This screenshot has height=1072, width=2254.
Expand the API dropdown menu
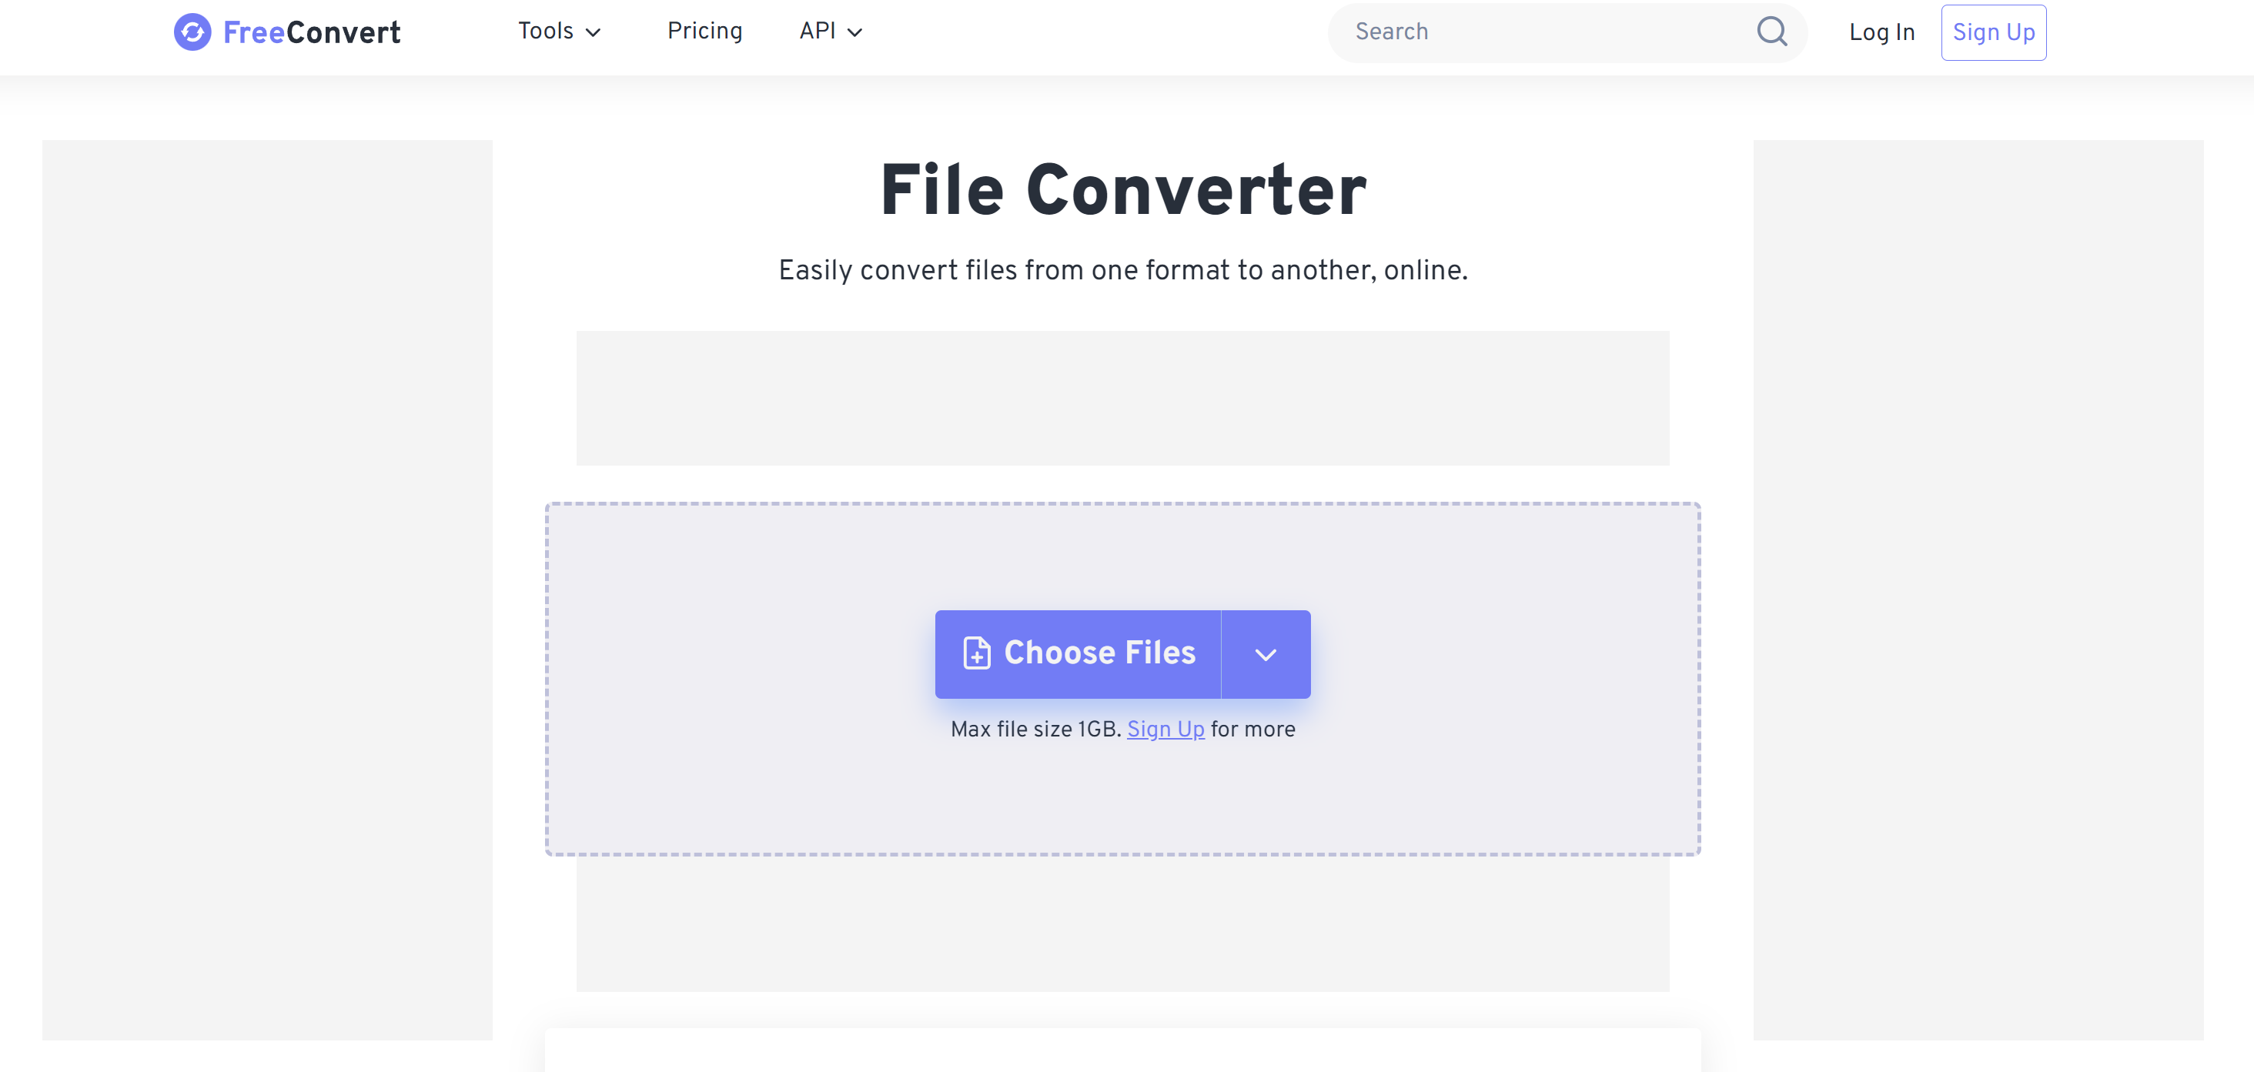point(828,32)
